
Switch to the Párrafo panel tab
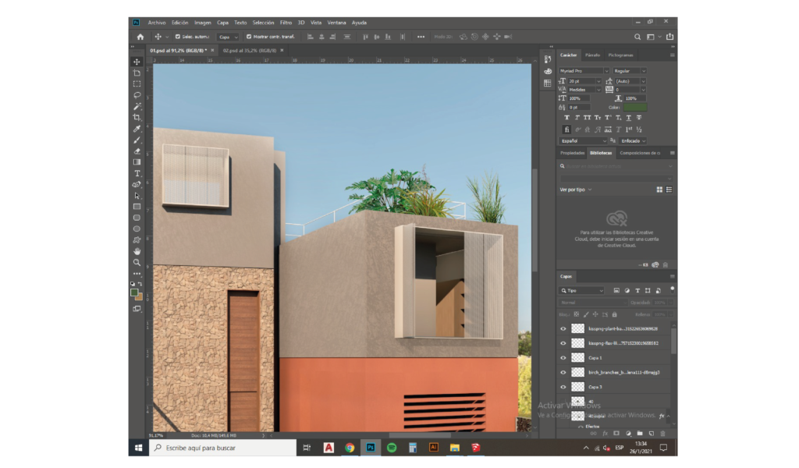point(592,55)
